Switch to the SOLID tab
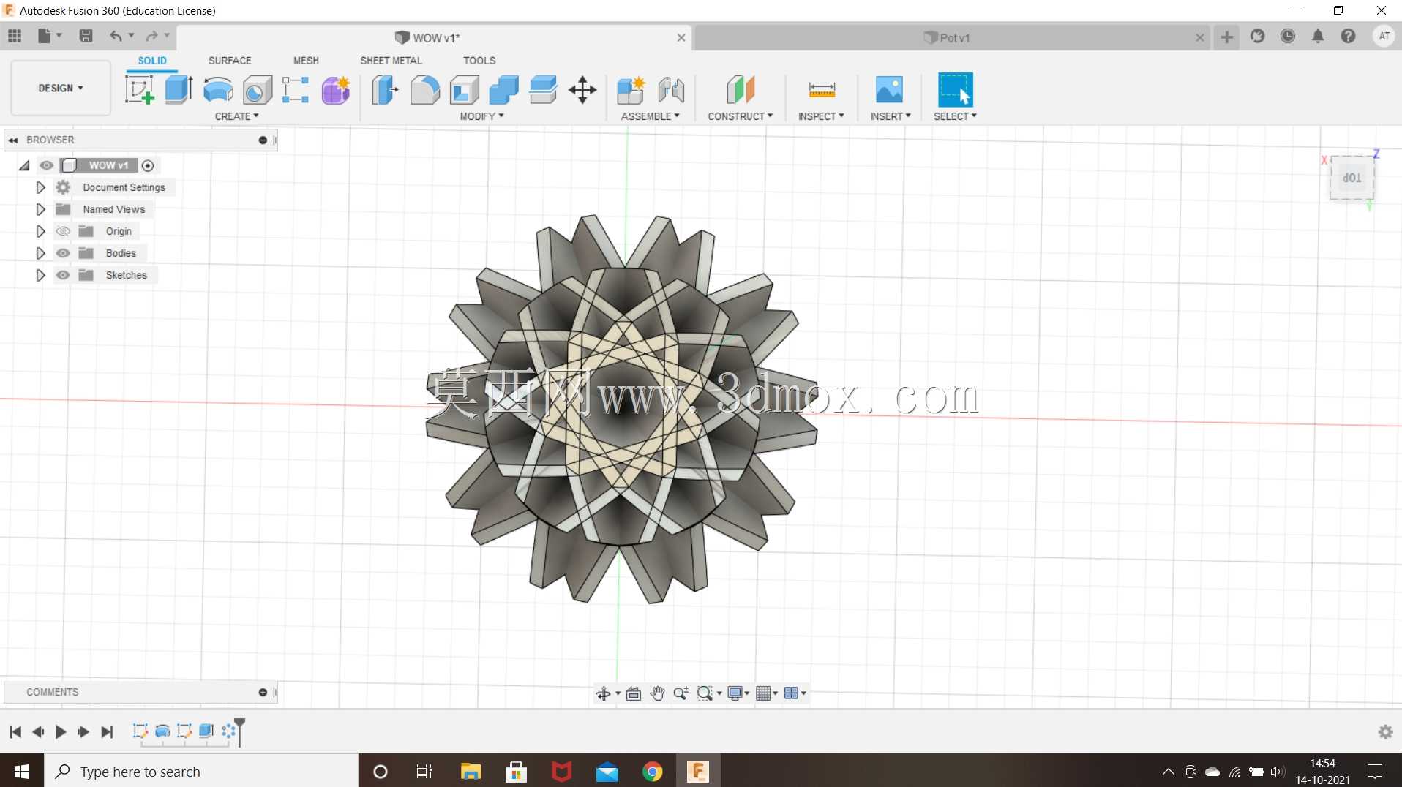 pyautogui.click(x=152, y=61)
